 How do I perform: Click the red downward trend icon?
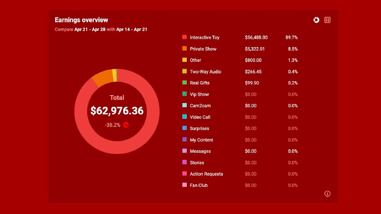tap(126, 125)
